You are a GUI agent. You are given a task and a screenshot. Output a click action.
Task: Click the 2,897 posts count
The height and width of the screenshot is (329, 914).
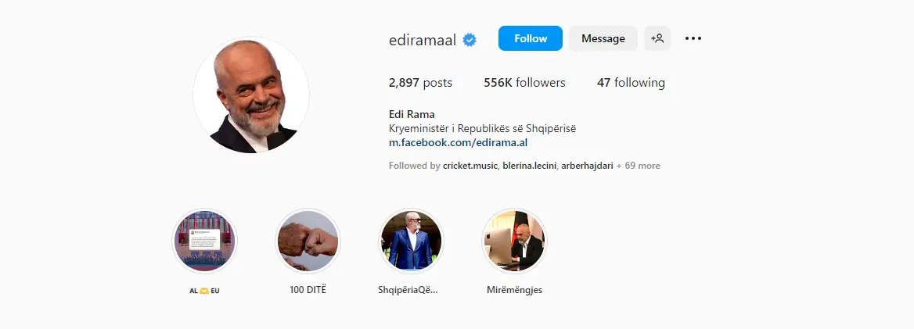tap(420, 83)
